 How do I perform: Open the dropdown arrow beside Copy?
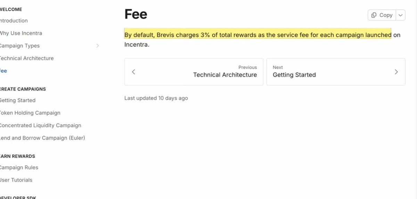(400, 15)
